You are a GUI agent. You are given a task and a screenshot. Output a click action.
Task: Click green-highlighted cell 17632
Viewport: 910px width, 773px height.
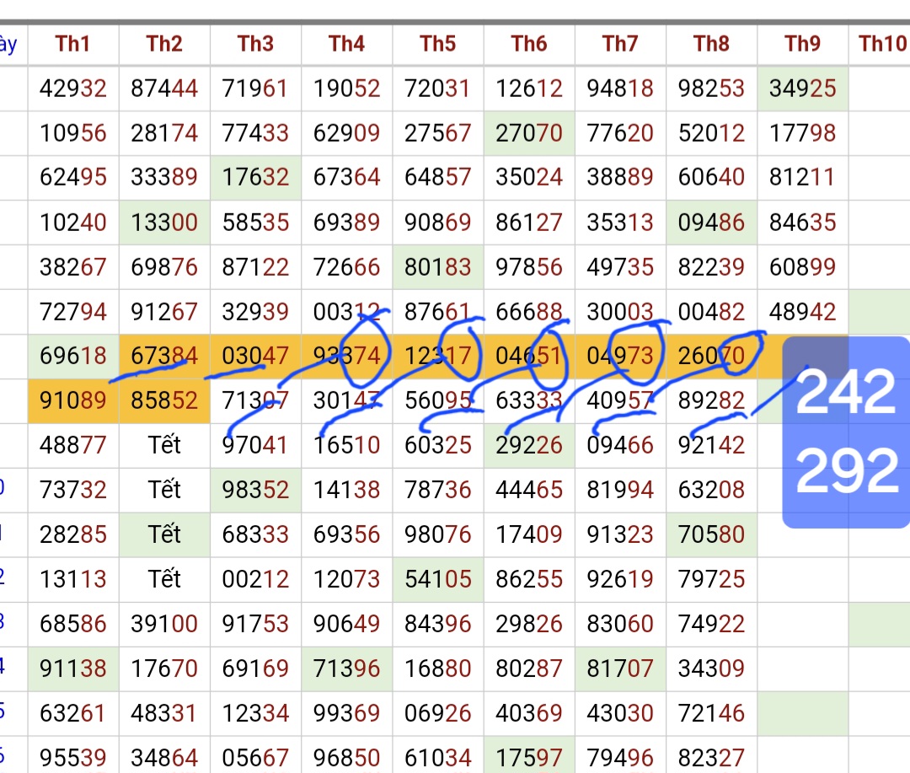[255, 177]
